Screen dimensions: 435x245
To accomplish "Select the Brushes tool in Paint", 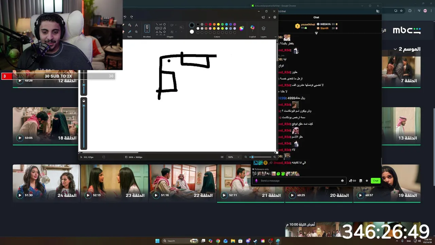I will tap(147, 28).
